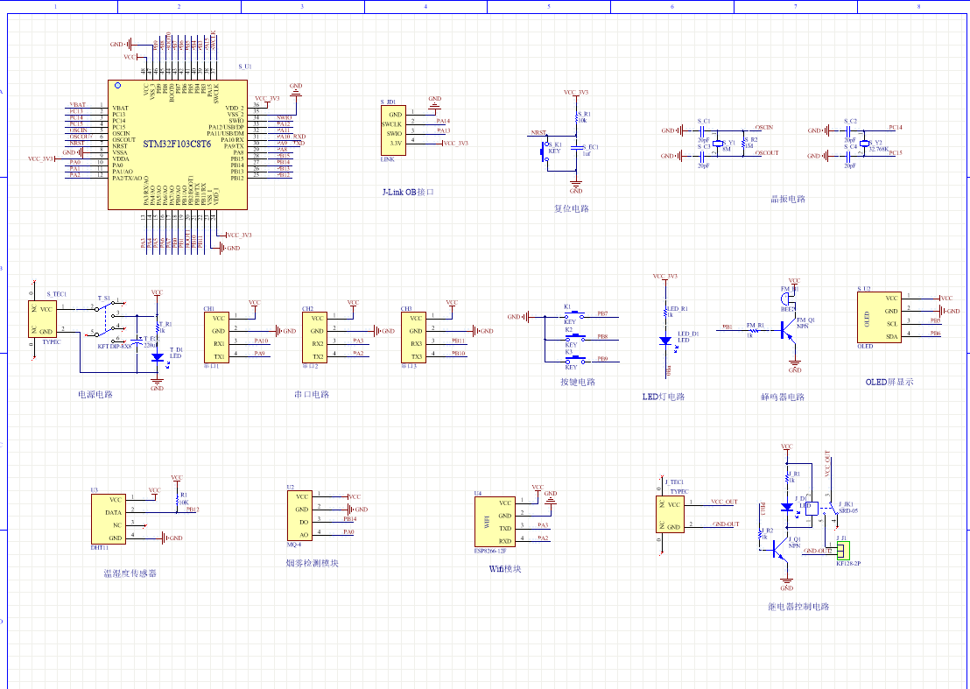This screenshot has height=689, width=970.
Task: Select the 'J-Link OB接口' text label
Action: click(x=407, y=191)
